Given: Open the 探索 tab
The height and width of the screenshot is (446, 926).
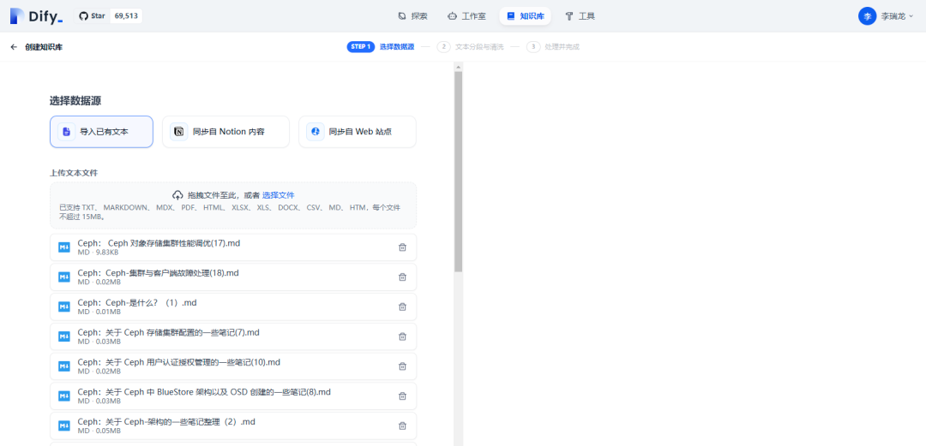Looking at the screenshot, I should pyautogui.click(x=412, y=16).
